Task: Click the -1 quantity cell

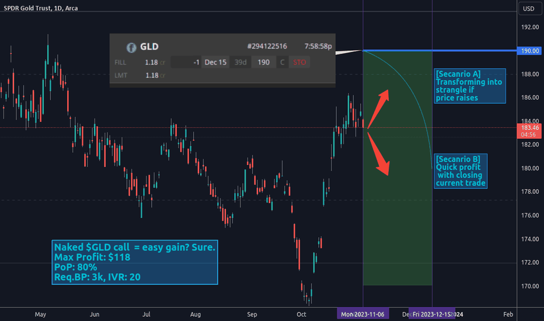Action: [x=186, y=62]
